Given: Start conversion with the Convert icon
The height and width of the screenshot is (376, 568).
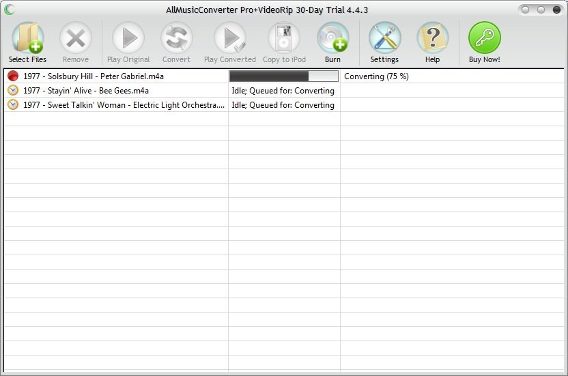Looking at the screenshot, I should pyautogui.click(x=176, y=38).
